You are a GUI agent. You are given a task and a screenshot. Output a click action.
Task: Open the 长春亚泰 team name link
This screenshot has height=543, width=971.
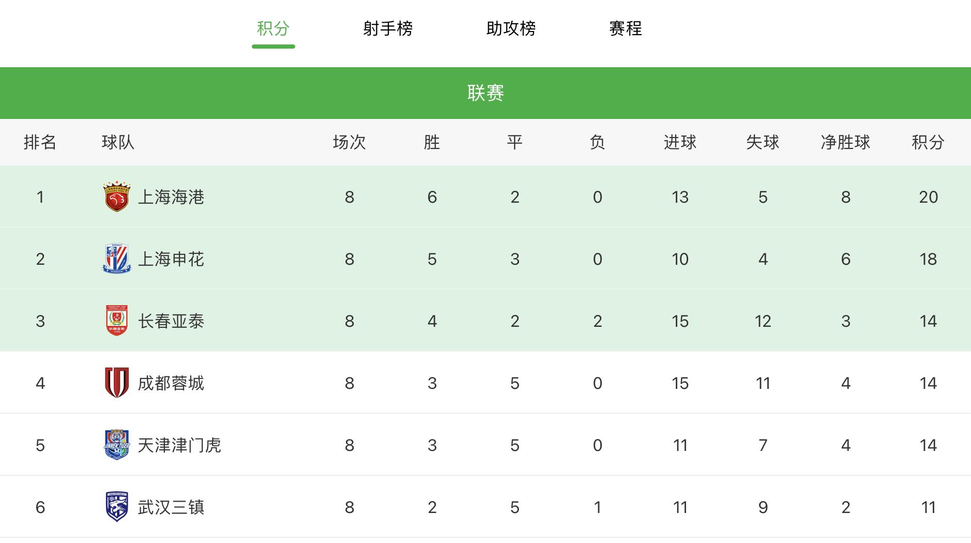pos(171,321)
